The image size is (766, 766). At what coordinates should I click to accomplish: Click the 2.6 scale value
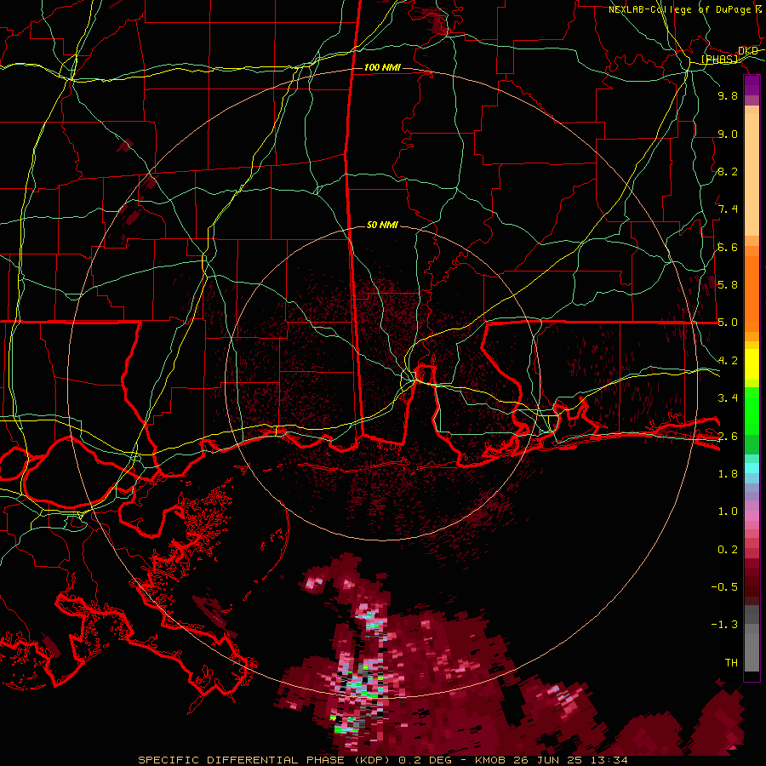728,437
